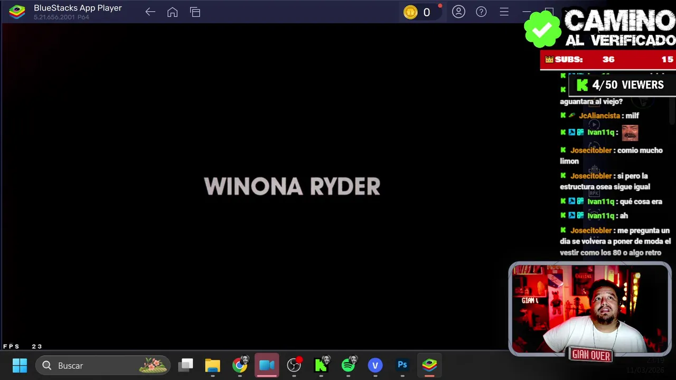Go back with BlueStacks back arrow

pyautogui.click(x=150, y=12)
